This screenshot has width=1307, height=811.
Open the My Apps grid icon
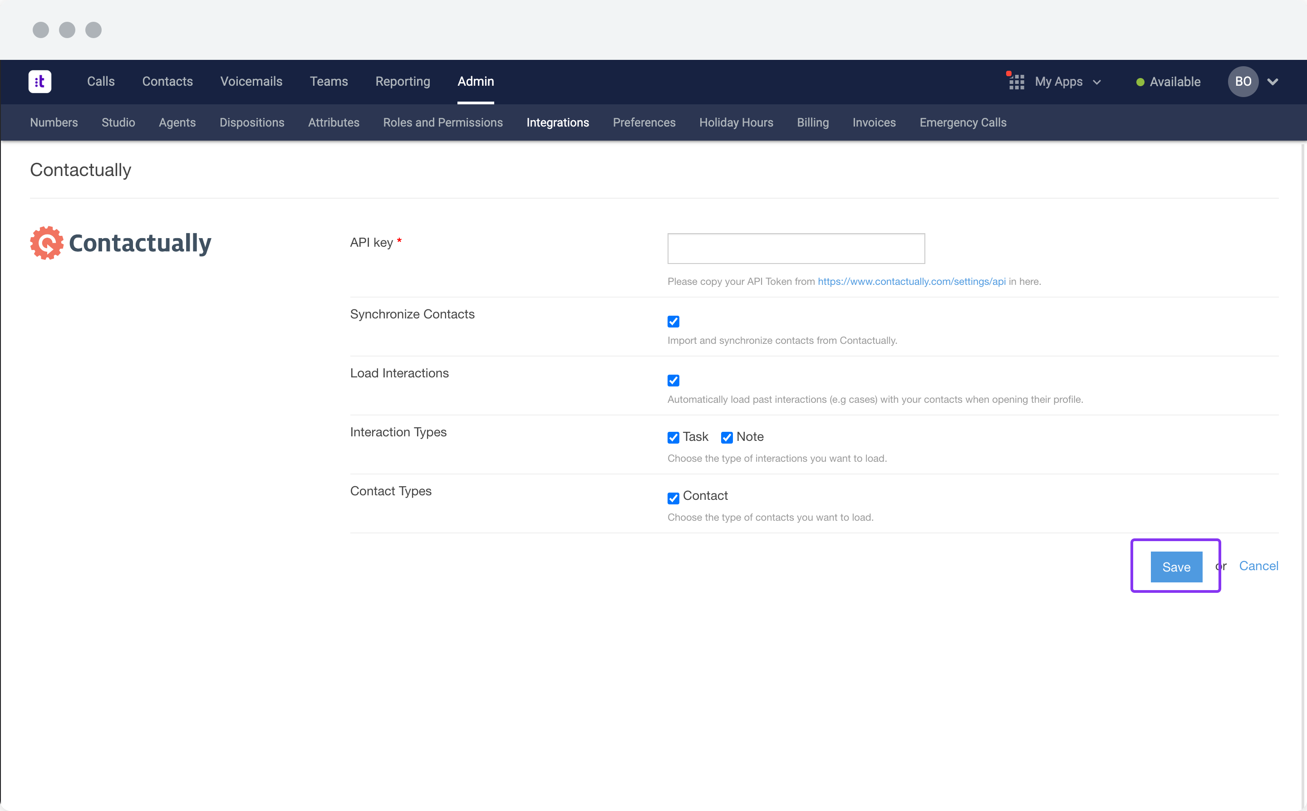[1016, 82]
